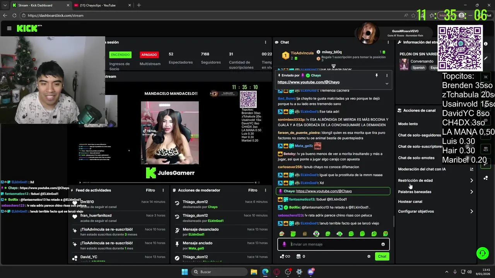Open the channel points infinity icon

(285, 256)
